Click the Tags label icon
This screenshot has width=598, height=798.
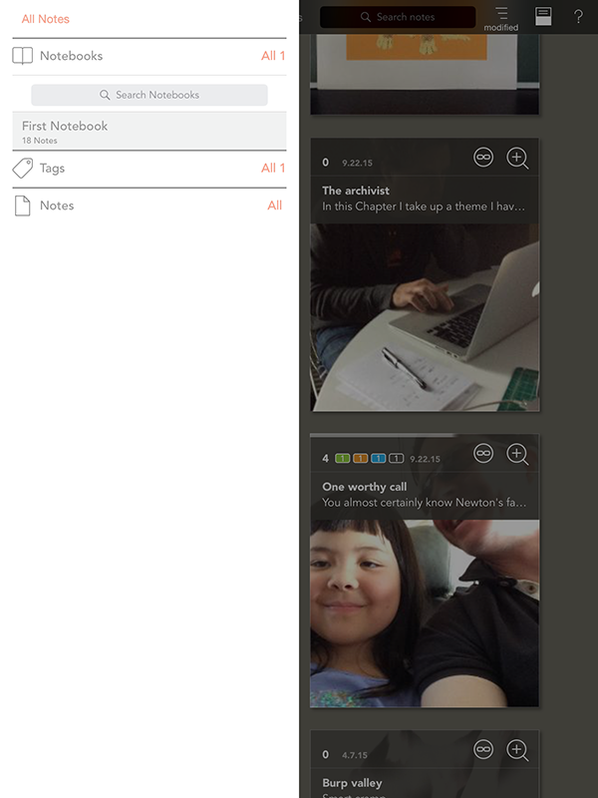(x=22, y=168)
